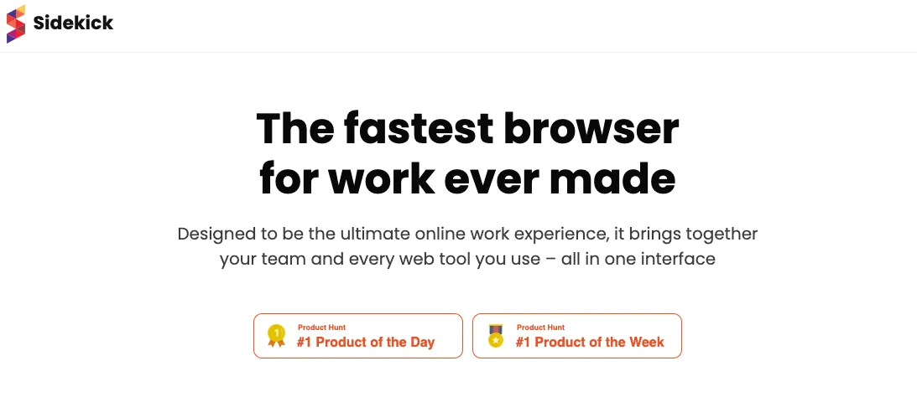This screenshot has width=917, height=397.
Task: Click the "for work ever made" headline line
Action: pyautogui.click(x=467, y=178)
